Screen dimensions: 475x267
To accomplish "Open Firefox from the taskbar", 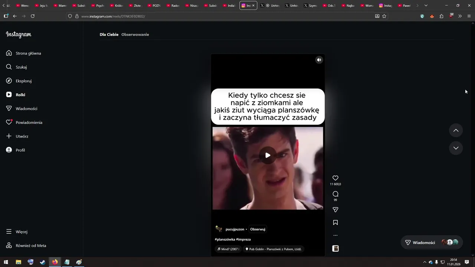I will [x=55, y=262].
